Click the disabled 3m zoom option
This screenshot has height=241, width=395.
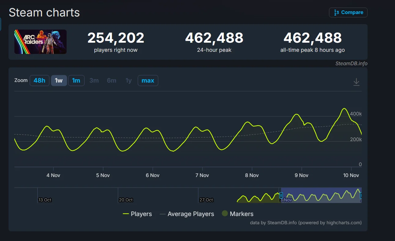94,80
